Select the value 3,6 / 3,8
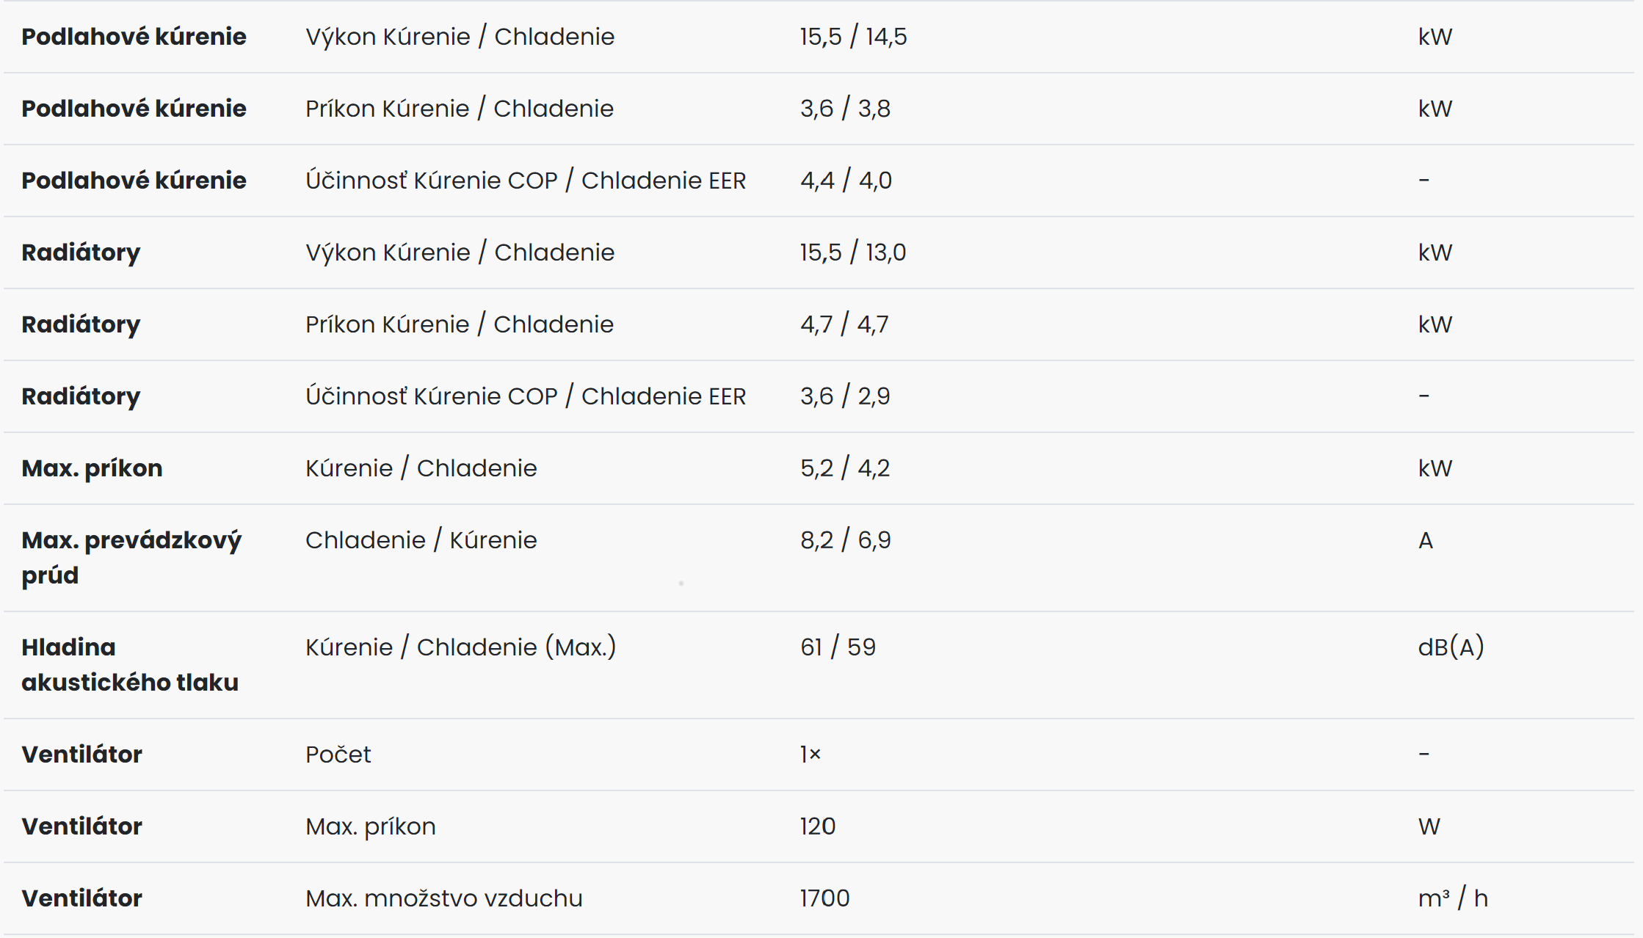This screenshot has width=1643, height=938. [845, 109]
